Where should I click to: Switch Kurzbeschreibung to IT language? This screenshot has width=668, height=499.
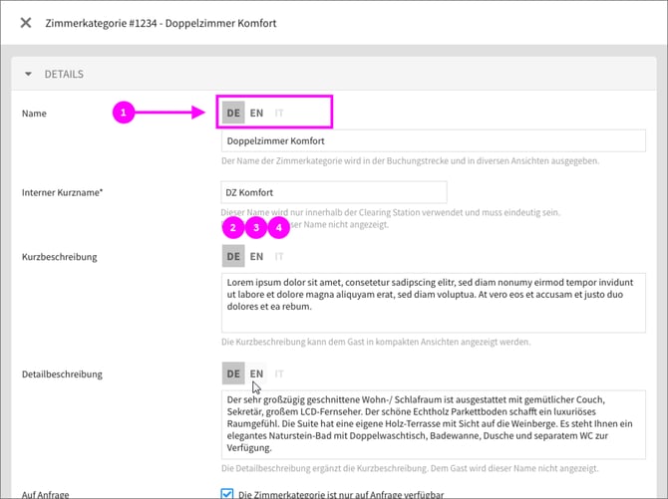(279, 256)
